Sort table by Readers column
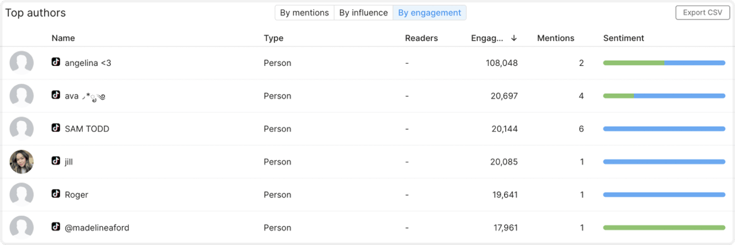The image size is (735, 245). coord(421,38)
